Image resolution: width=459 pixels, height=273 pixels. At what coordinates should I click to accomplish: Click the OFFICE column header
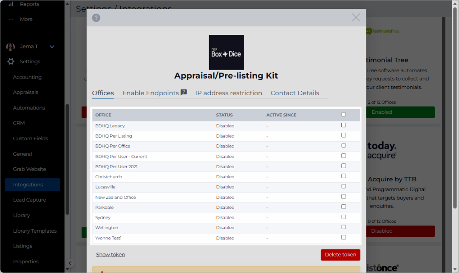(103, 115)
